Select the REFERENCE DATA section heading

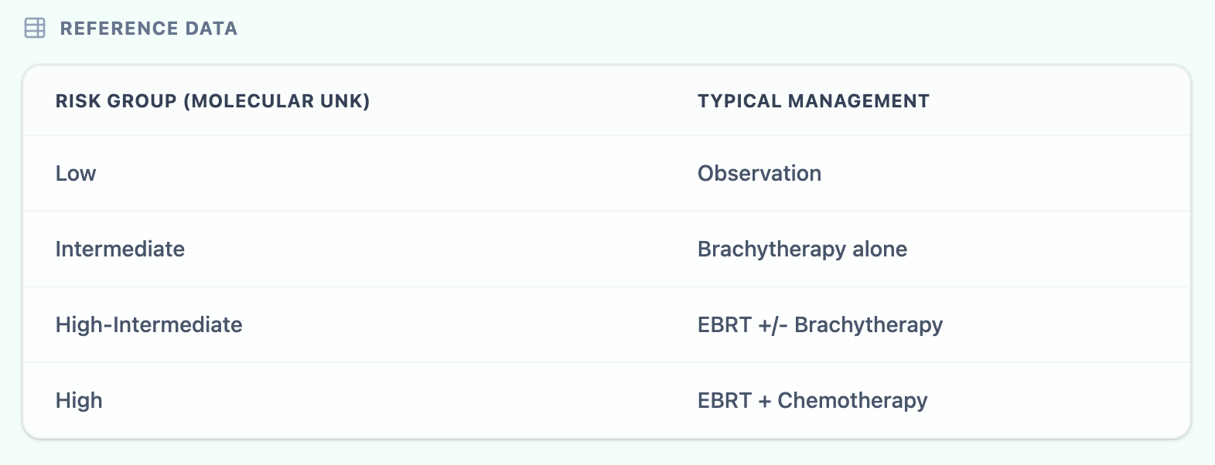[148, 29]
